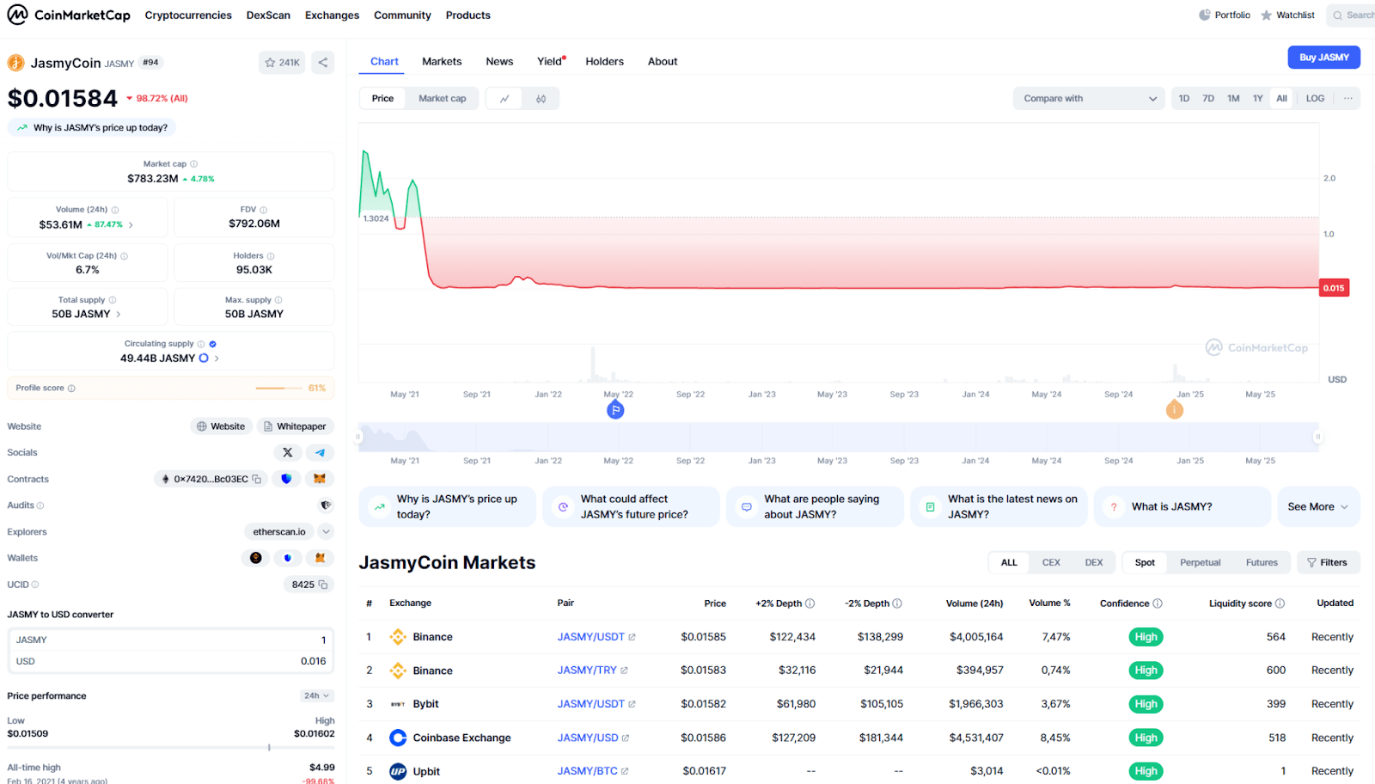
Task: Open the Telegram social link
Action: [320, 452]
